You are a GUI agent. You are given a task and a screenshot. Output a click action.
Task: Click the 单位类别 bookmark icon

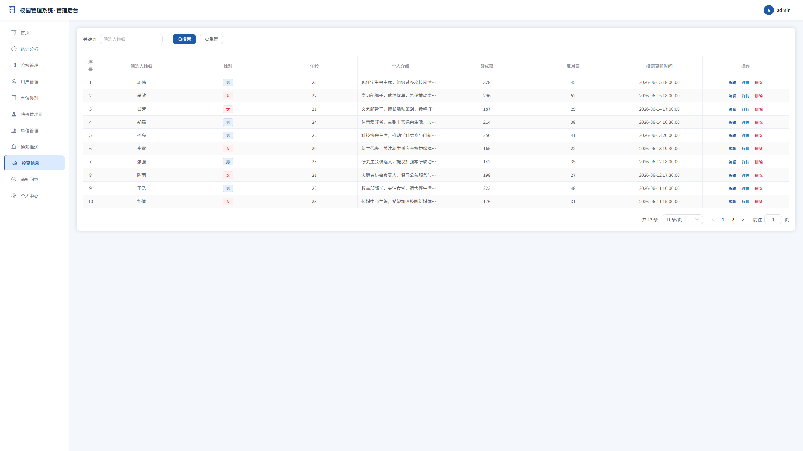pyautogui.click(x=14, y=98)
